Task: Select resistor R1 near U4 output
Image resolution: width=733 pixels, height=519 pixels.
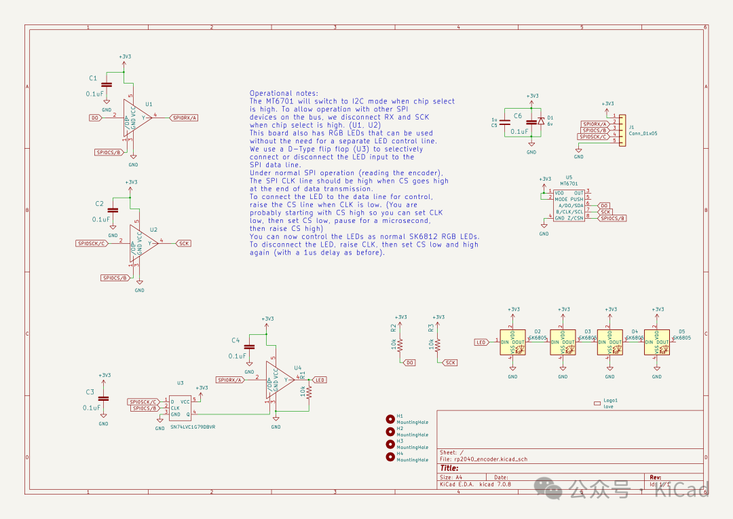Action: [309, 391]
